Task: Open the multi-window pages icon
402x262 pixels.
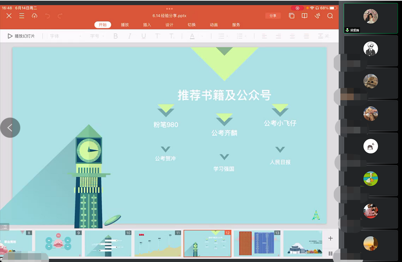Action: point(292,16)
